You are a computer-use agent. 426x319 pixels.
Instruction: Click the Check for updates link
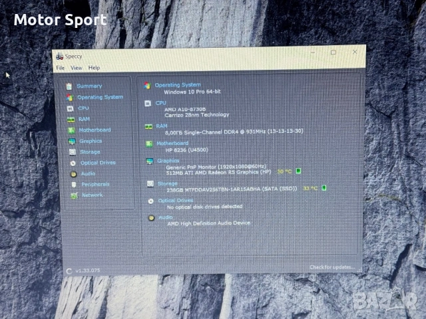coord(331,267)
